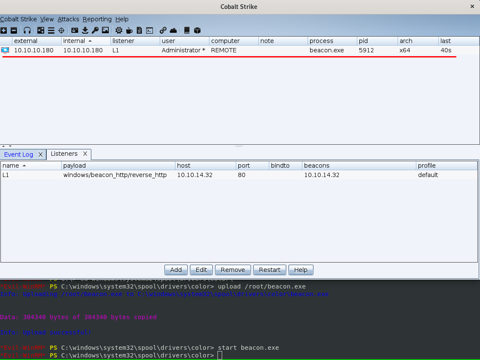Viewport: 480px width, 360px height.
Task: Click the chain link host file icon
Action: click(163, 30)
